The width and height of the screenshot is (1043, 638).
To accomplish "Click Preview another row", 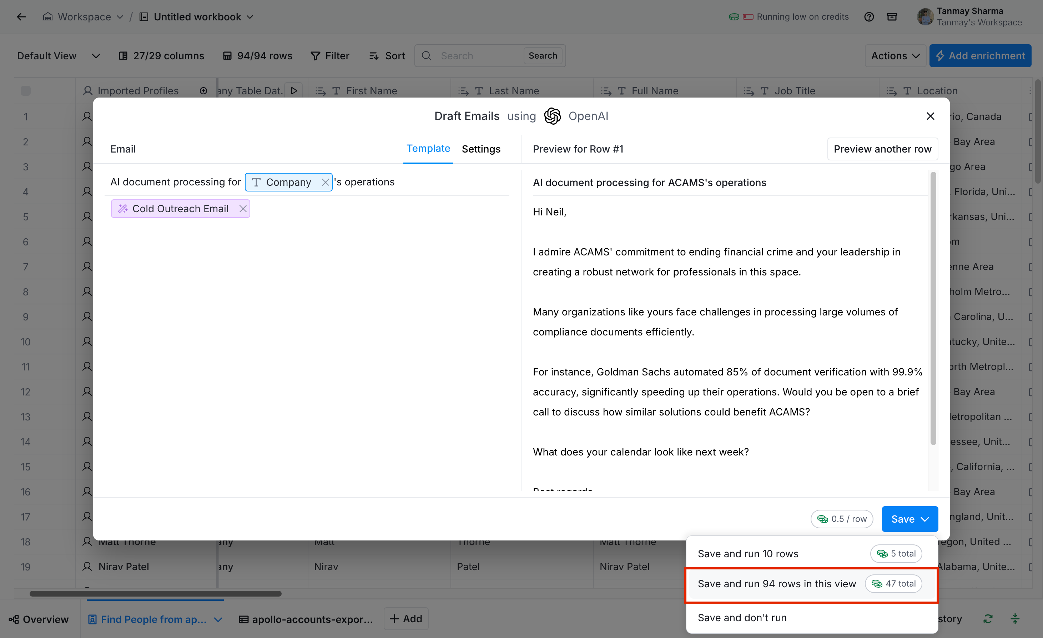I will (x=883, y=149).
